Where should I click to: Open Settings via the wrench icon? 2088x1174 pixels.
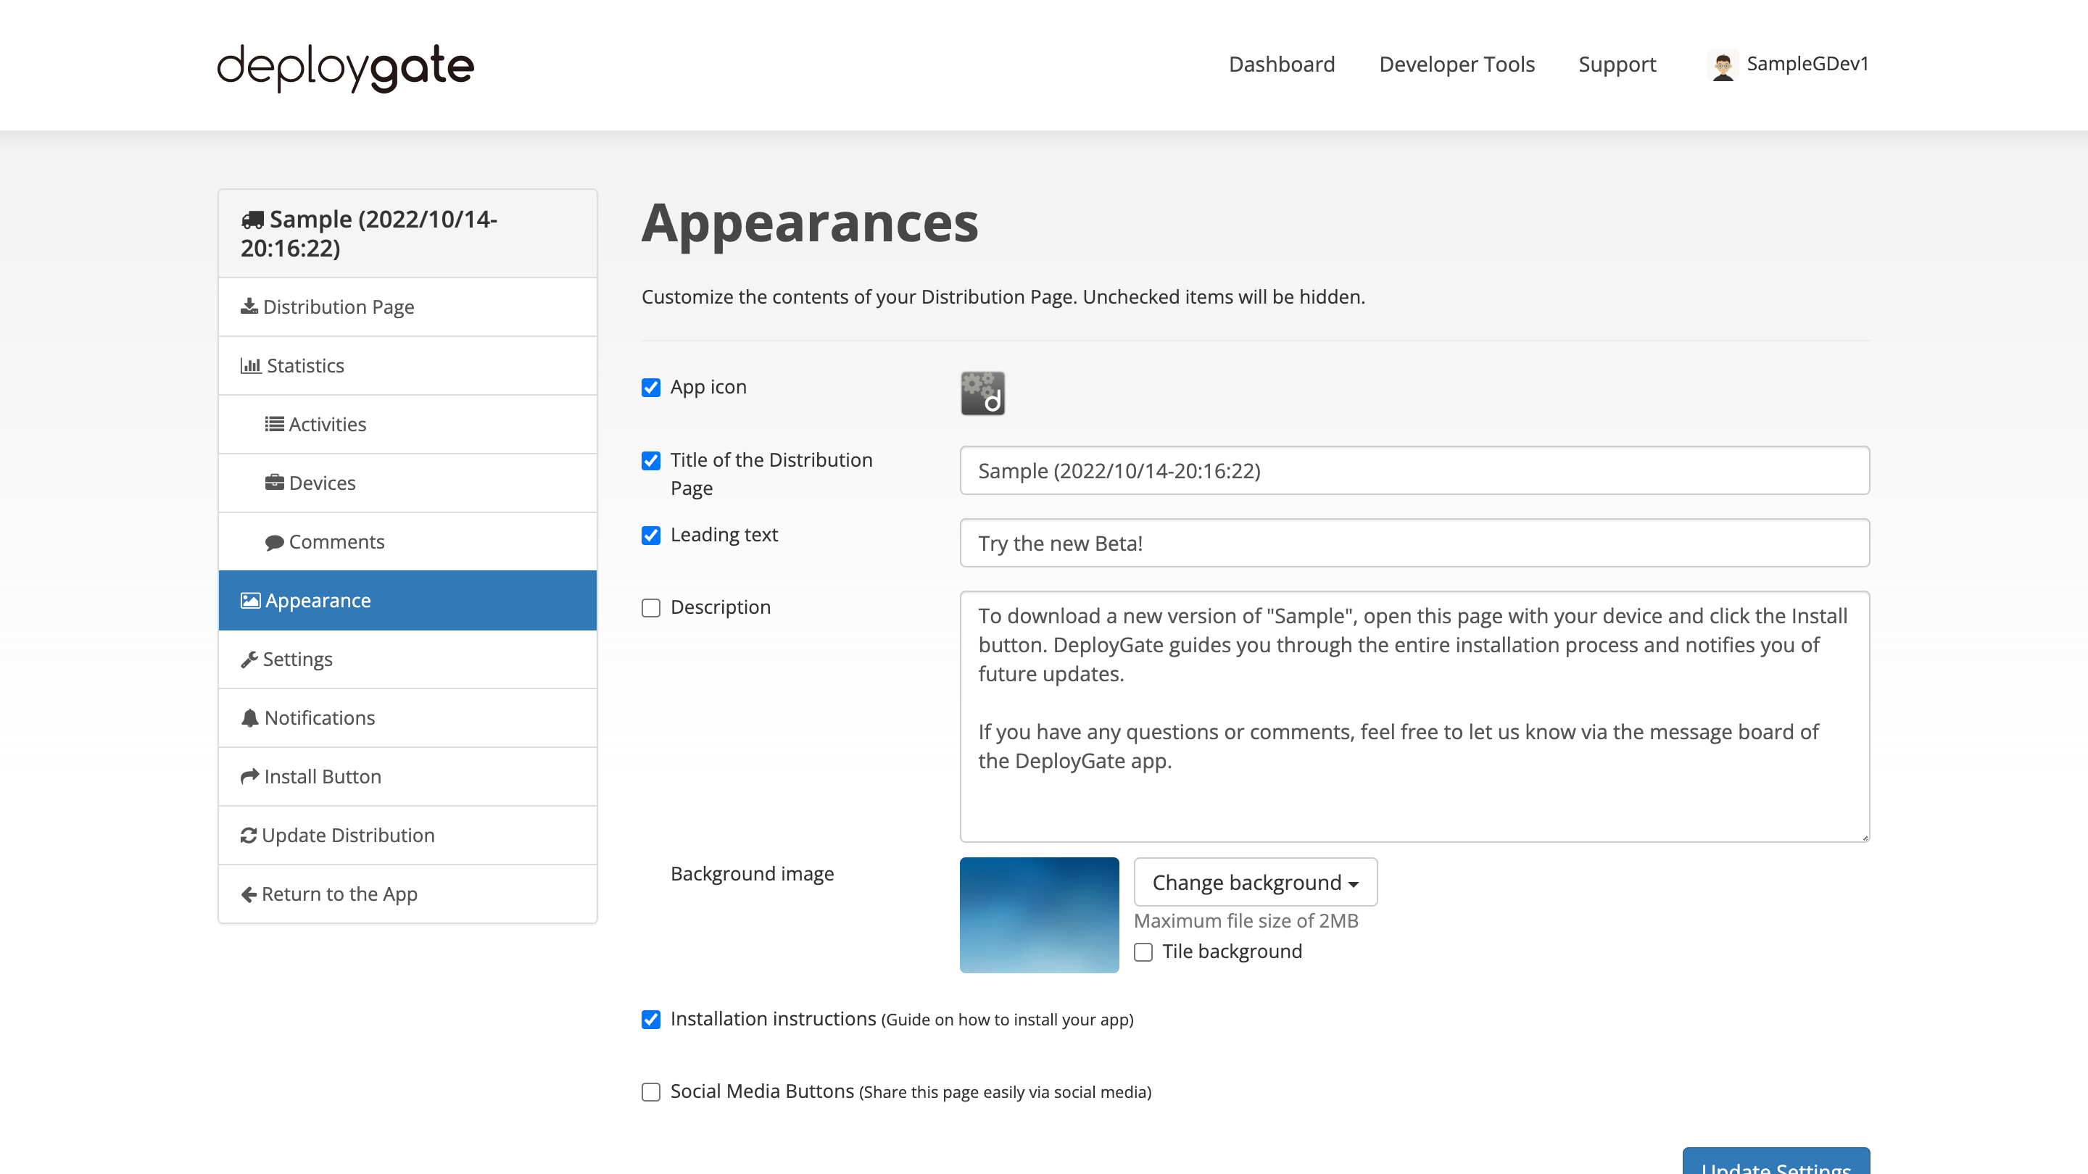249,659
